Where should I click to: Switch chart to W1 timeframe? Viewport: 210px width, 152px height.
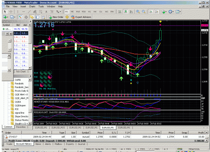(x=107, y=12)
